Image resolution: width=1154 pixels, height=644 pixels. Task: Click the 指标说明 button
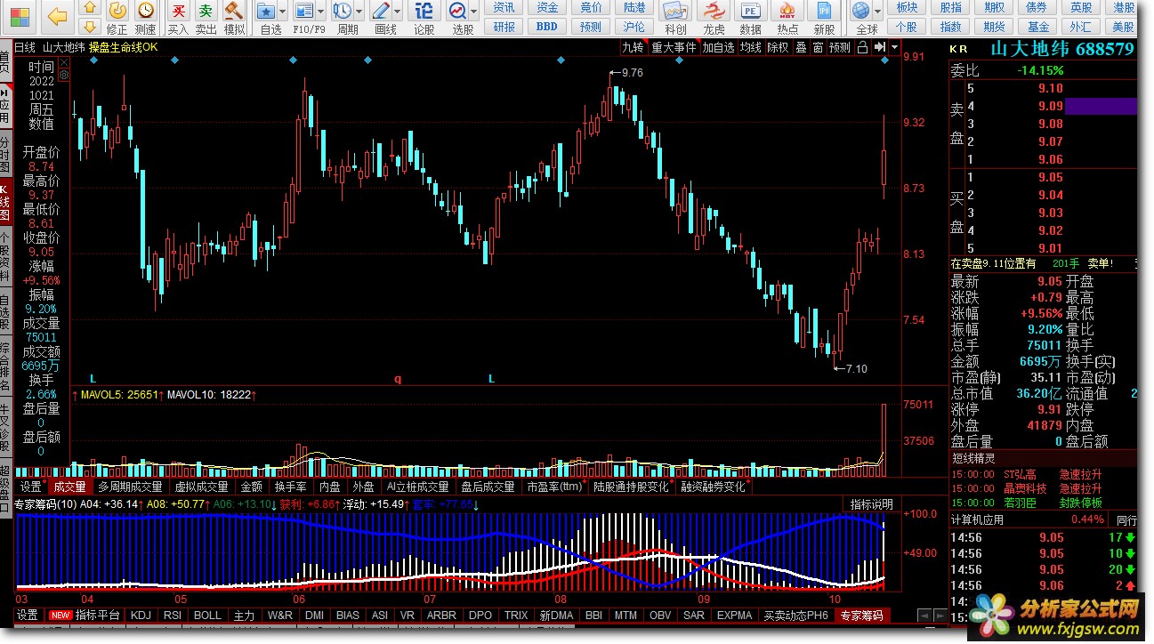(x=870, y=504)
